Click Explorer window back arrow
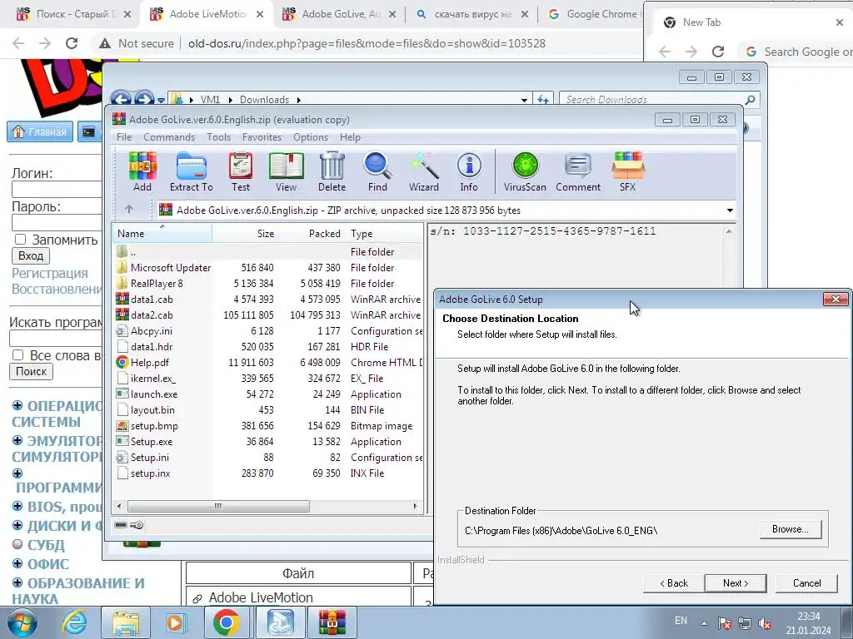This screenshot has height=639, width=853. [121, 99]
